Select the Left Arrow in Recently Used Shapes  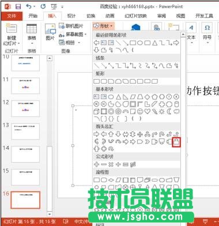click(x=96, y=43)
